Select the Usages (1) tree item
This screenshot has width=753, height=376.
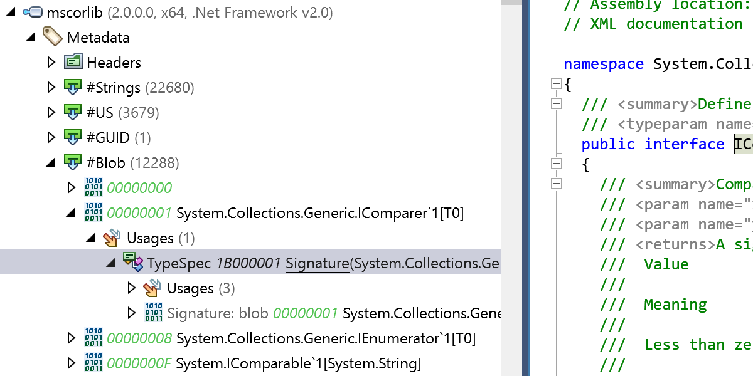160,238
